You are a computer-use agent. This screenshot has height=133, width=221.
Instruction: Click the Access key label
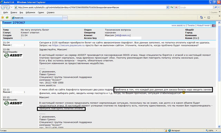pyautogui.click(x=90, y=38)
